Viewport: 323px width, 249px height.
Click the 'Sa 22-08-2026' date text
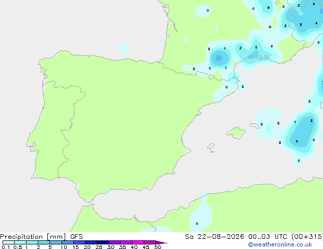pyautogui.click(x=214, y=237)
